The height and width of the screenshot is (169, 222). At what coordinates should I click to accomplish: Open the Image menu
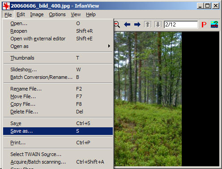tap(37, 15)
